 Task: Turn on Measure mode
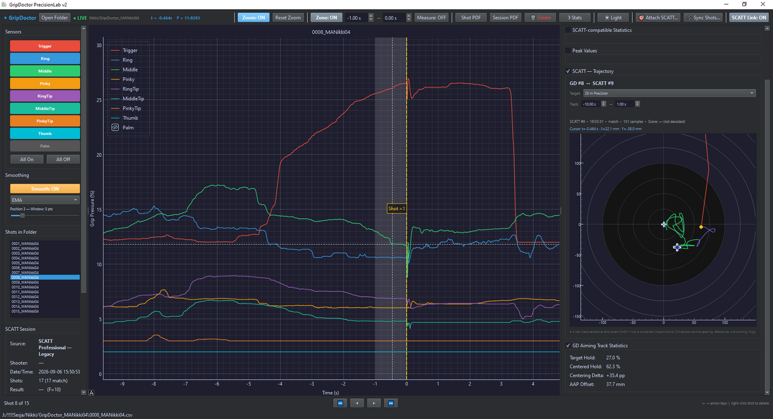click(x=431, y=18)
